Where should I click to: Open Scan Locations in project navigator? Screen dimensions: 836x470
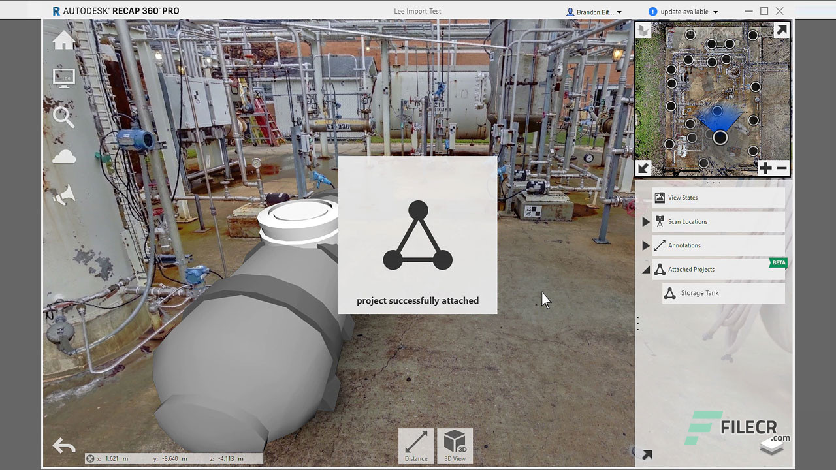coord(718,222)
